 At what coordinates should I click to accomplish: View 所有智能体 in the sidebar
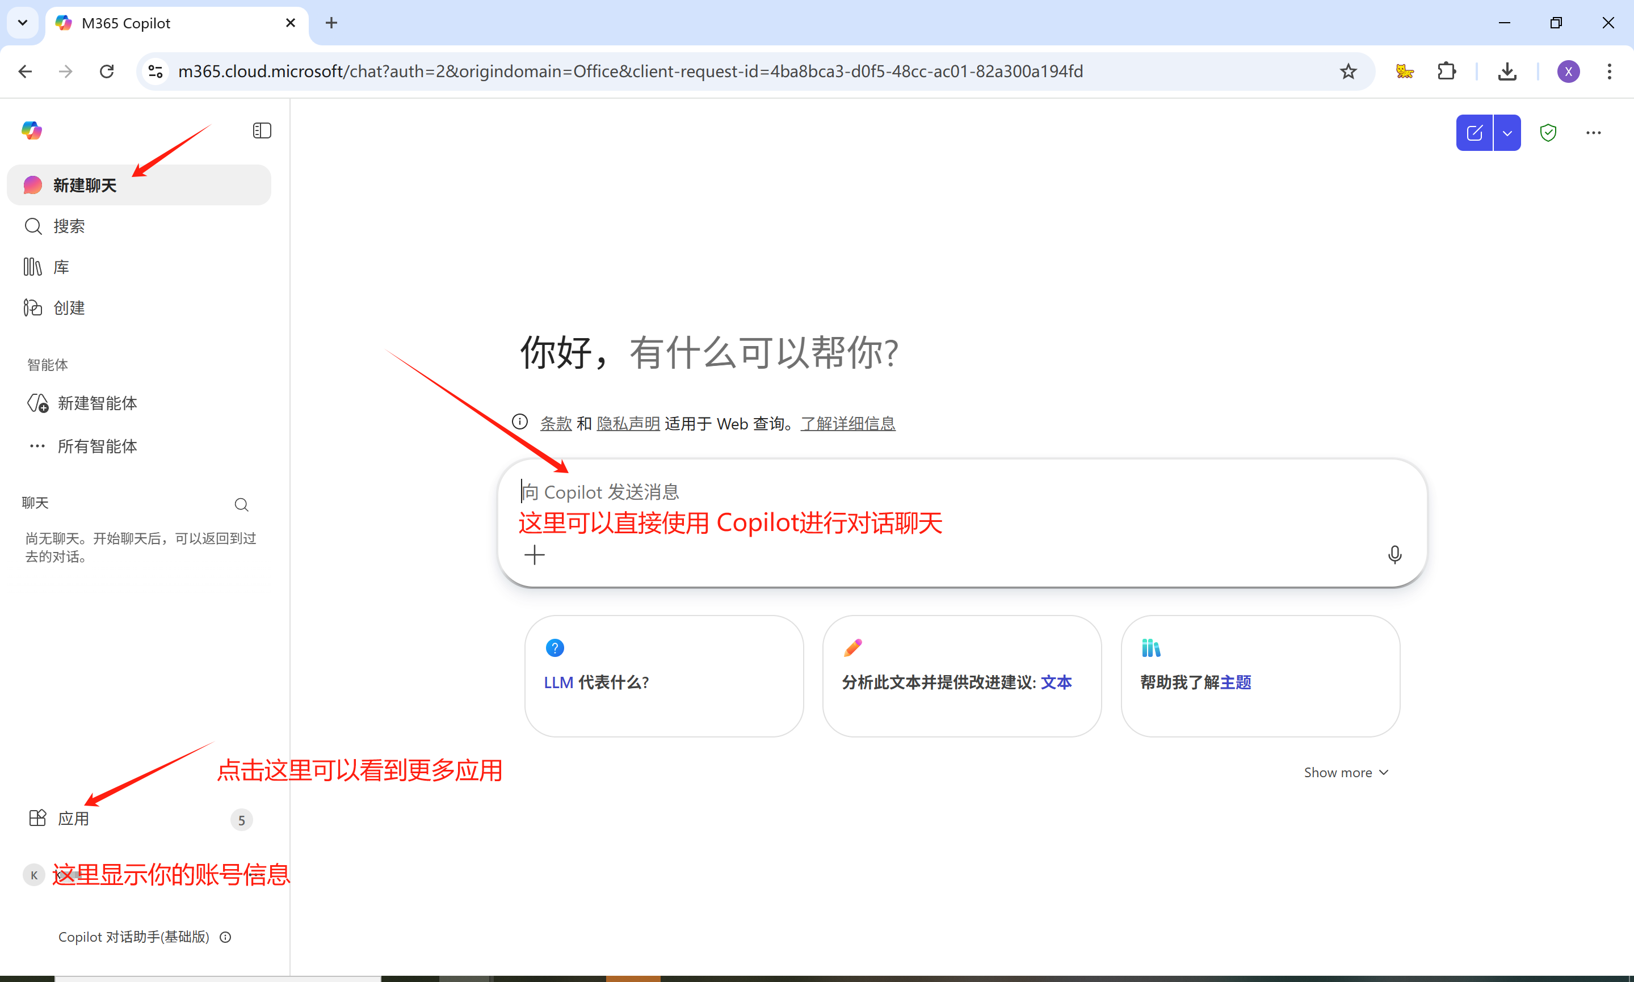pos(97,446)
